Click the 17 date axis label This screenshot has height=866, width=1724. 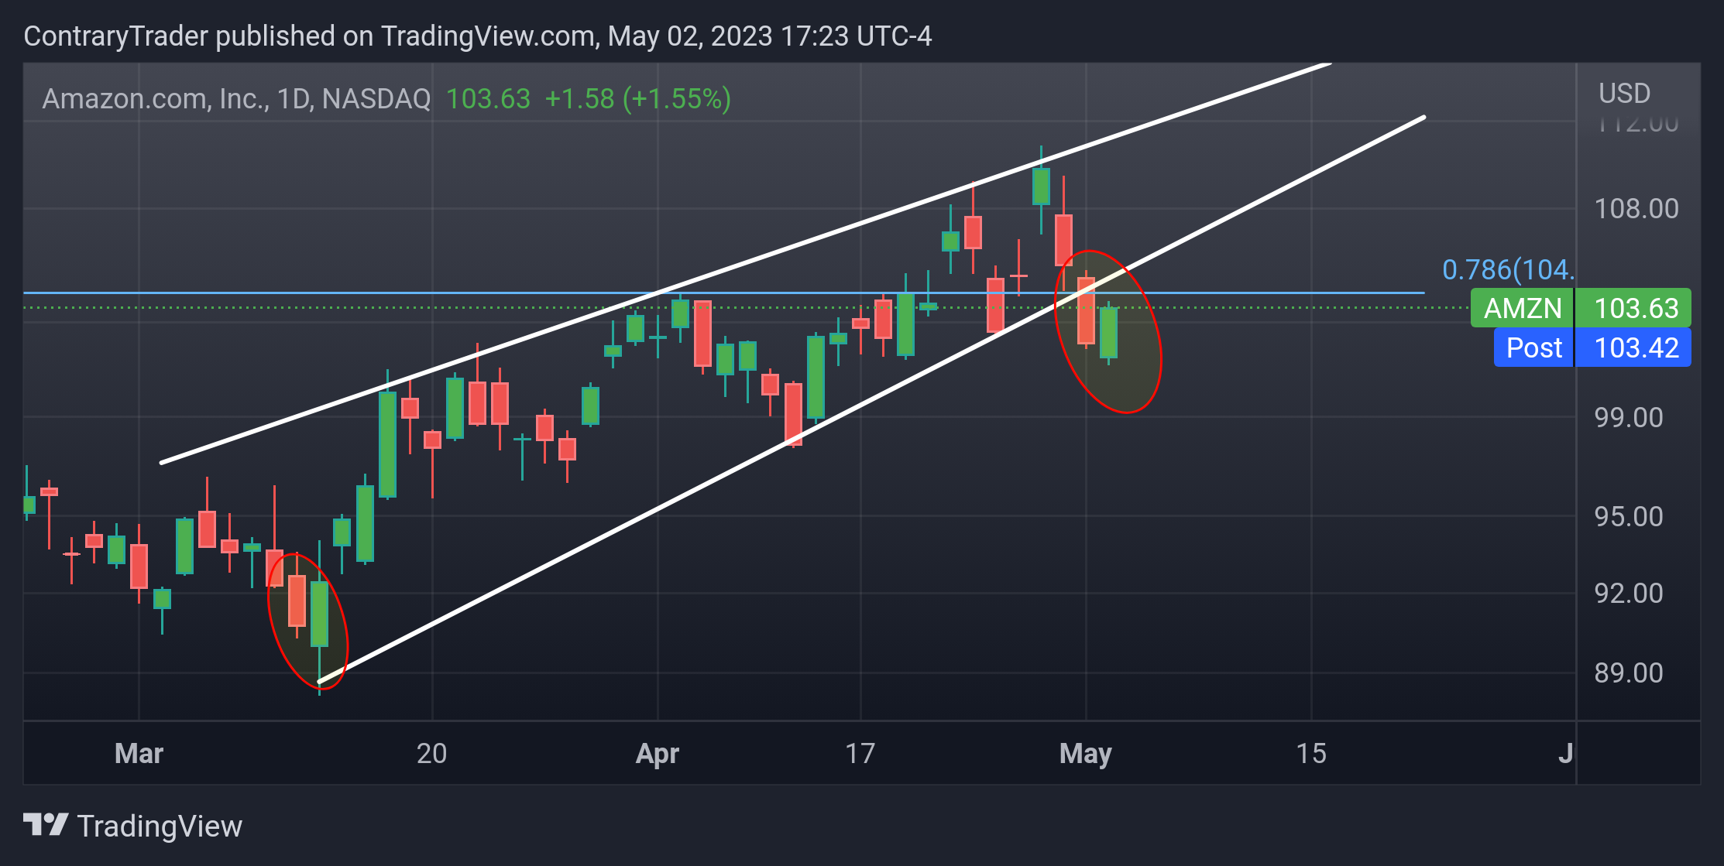860,753
